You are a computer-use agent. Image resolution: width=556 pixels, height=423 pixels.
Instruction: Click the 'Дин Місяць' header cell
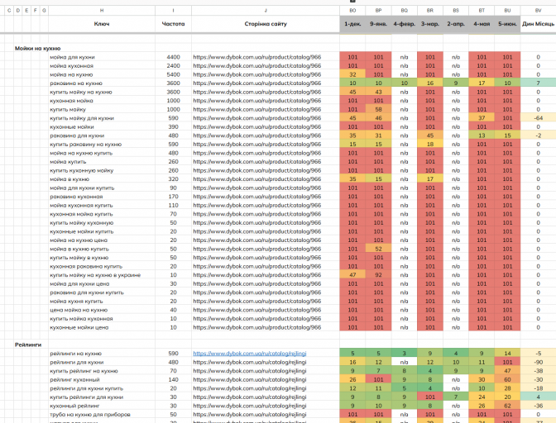tap(538, 24)
